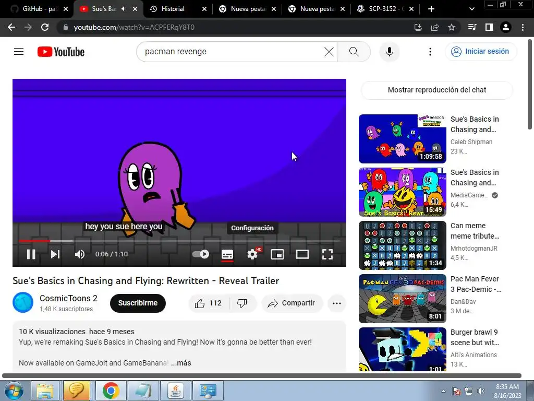Skip to the next video
This screenshot has height=401, width=534.
click(55, 254)
